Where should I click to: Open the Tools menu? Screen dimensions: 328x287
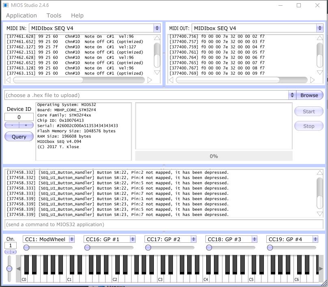pyautogui.click(x=54, y=15)
